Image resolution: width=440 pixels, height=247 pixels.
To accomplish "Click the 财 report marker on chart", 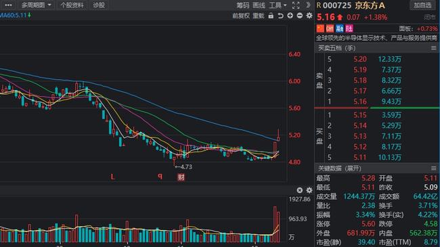I will (x=181, y=177).
